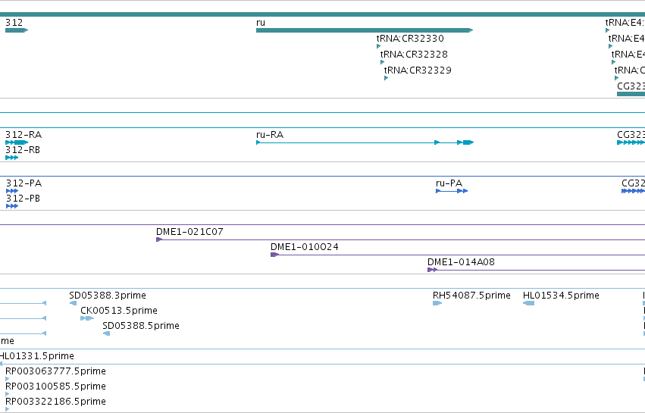The image size is (645, 413).
Task: Select the RP003063777.5prime read
Action: pos(7,379)
